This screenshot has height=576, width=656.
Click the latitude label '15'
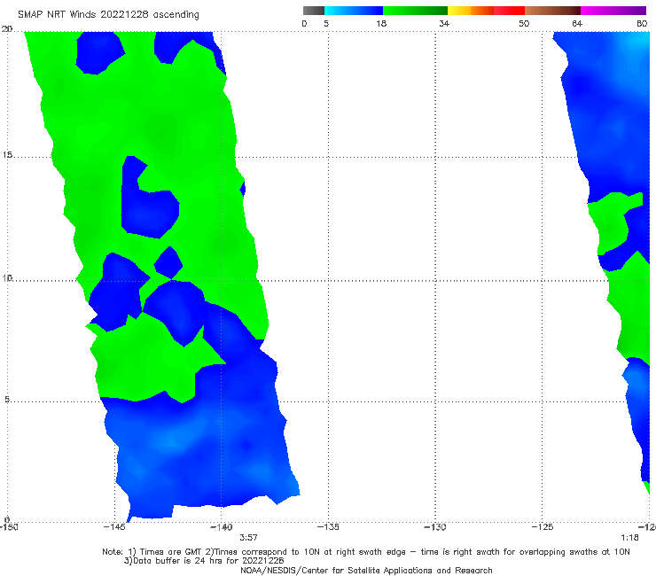pos(7,155)
